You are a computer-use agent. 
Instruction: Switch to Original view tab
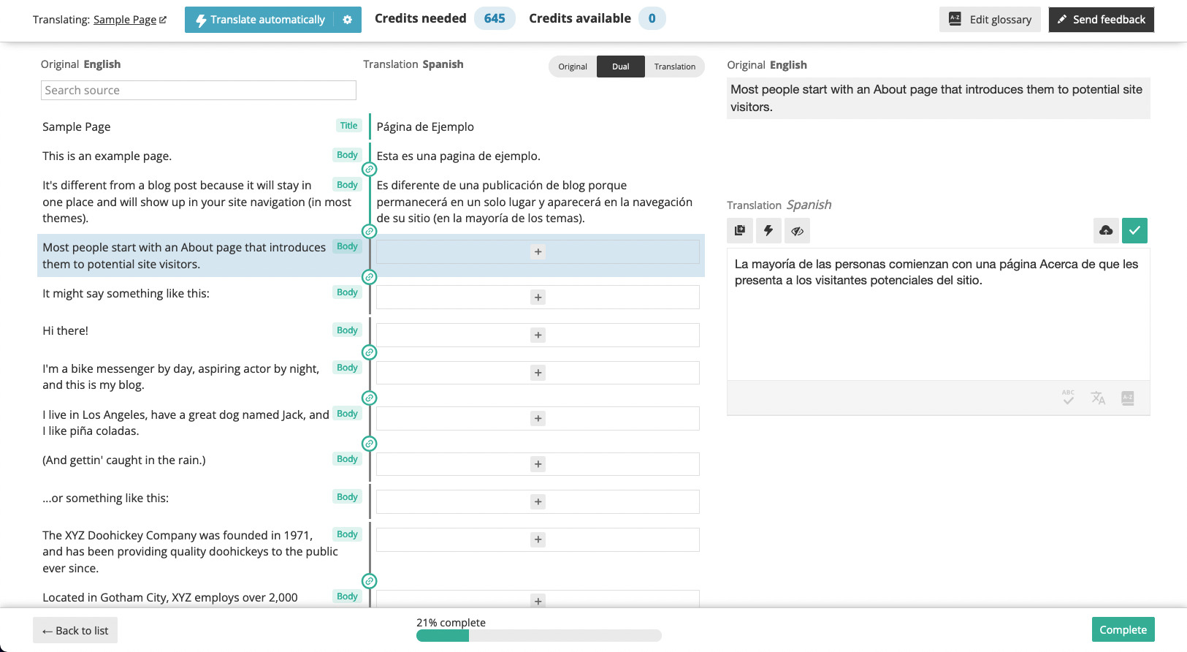coord(573,67)
